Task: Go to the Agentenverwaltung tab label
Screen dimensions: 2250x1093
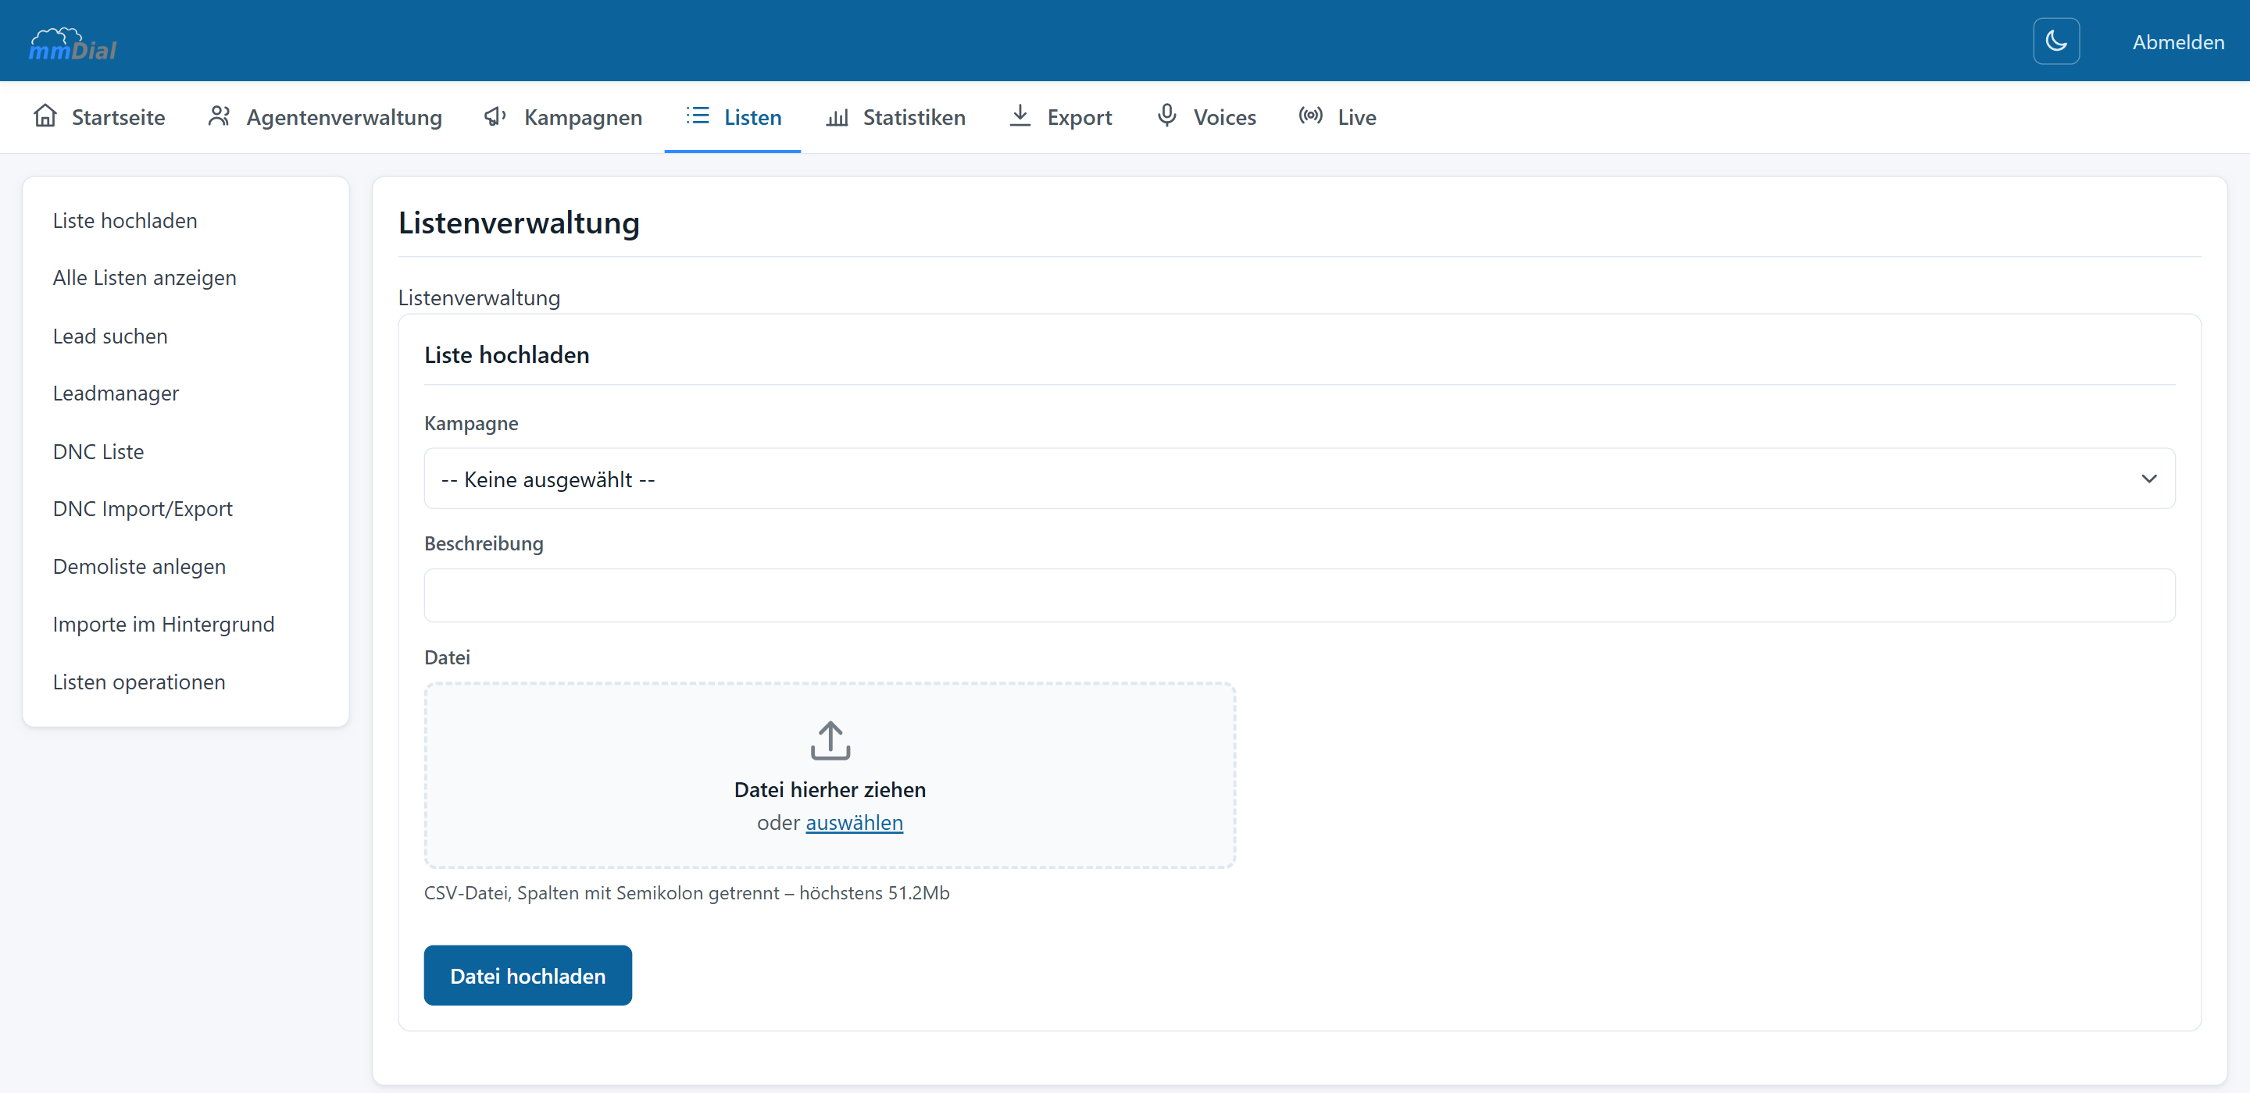Action: 344,117
